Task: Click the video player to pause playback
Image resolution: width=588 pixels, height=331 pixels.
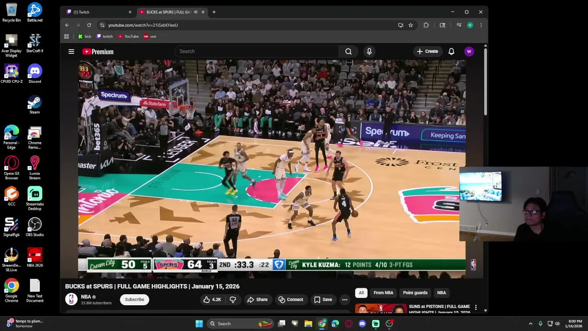Action: (x=271, y=169)
